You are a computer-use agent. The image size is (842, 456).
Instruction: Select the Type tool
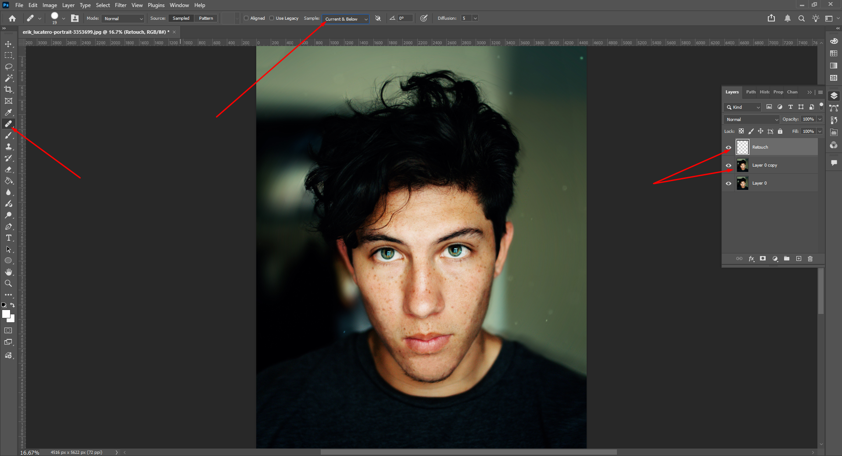(8, 238)
